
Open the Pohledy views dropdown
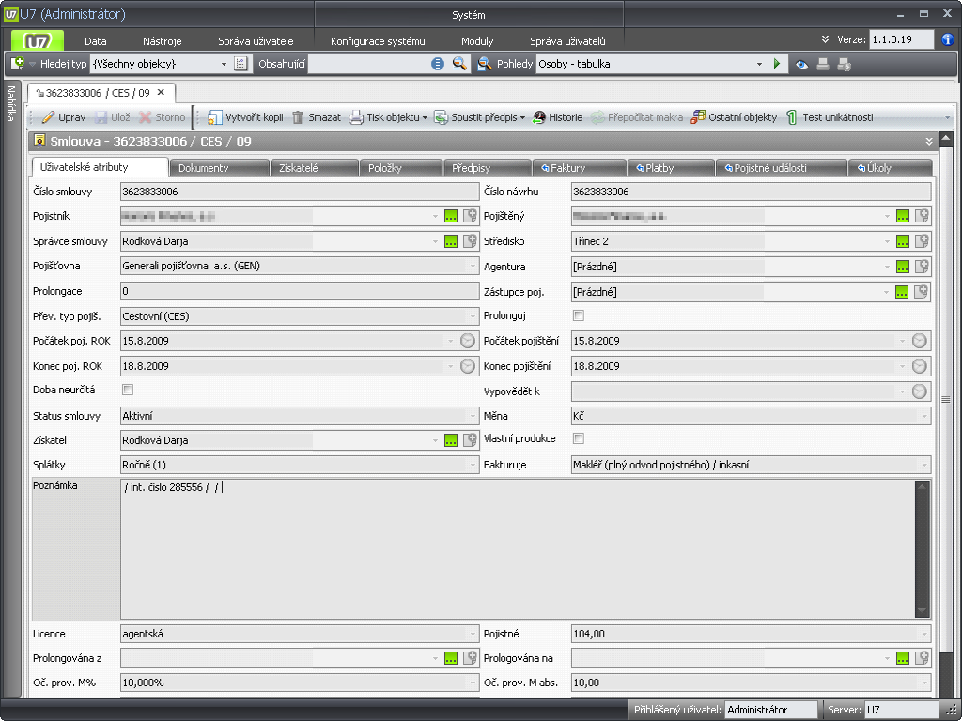[759, 64]
